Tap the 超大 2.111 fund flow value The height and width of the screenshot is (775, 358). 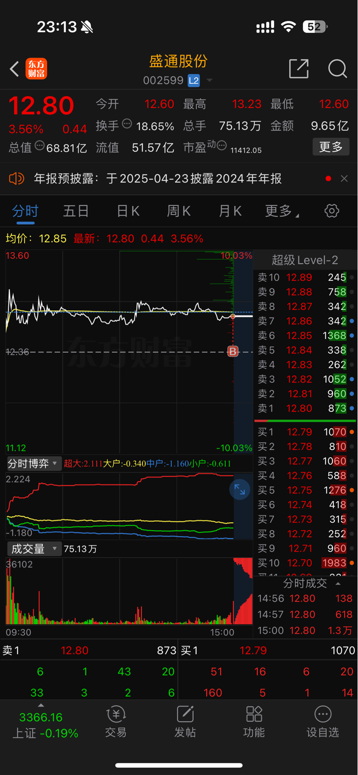click(x=83, y=464)
